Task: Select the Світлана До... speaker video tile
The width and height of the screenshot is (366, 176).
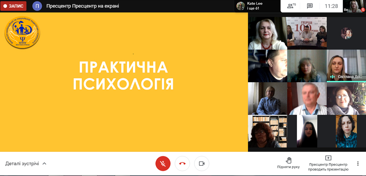Action: (x=346, y=66)
